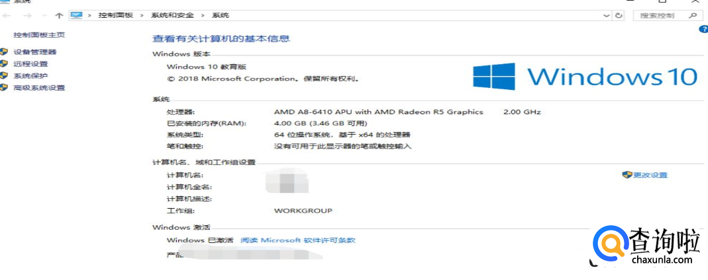708x280 pixels.
Task: Click the 64 位操作系统 system type value
Action: 342,135
